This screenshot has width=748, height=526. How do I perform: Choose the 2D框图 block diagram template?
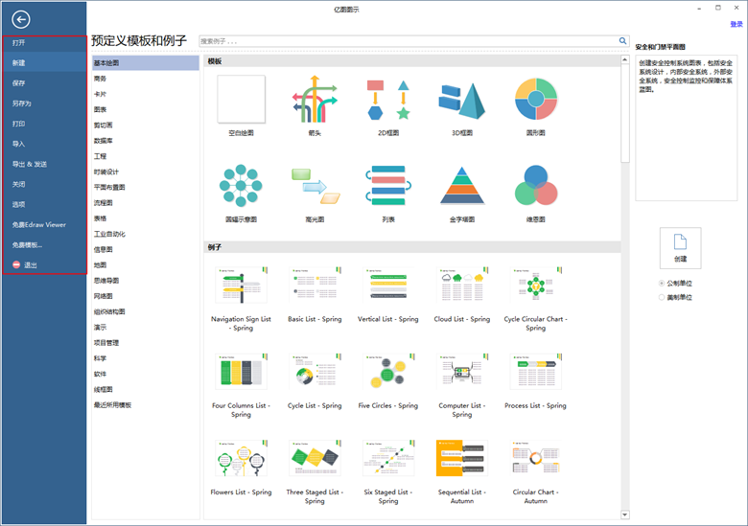(x=388, y=100)
